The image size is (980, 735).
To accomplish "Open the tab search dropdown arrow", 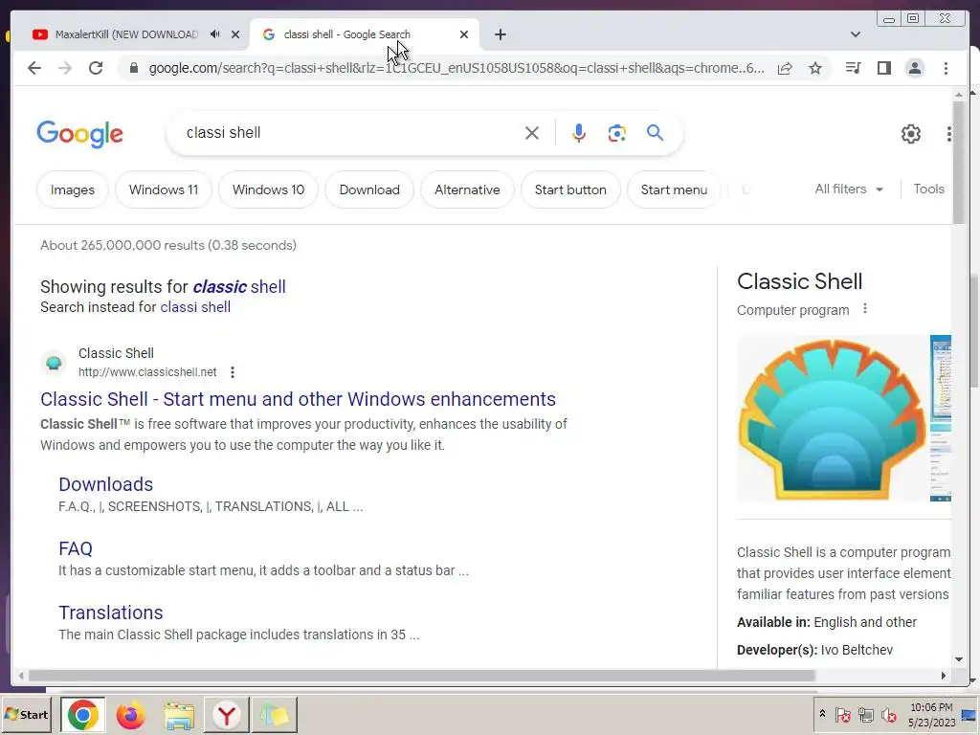I will [x=855, y=34].
